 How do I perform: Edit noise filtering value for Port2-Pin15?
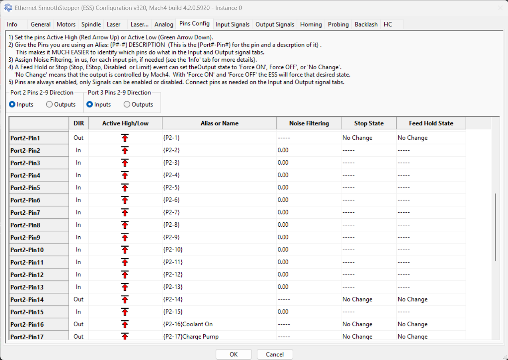[x=309, y=312]
